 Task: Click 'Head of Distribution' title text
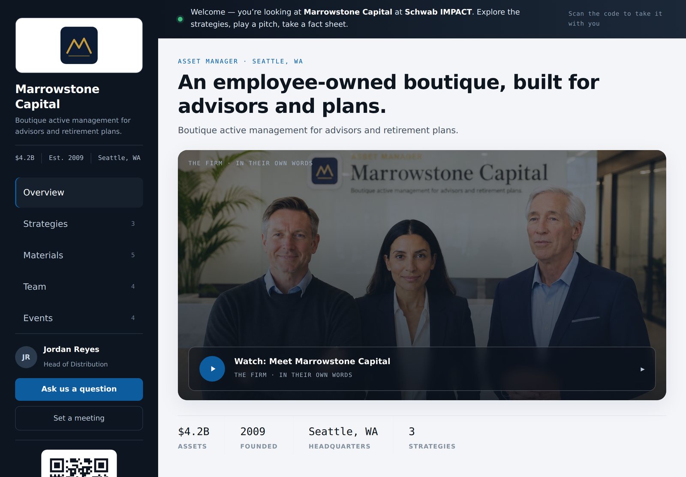pos(75,364)
